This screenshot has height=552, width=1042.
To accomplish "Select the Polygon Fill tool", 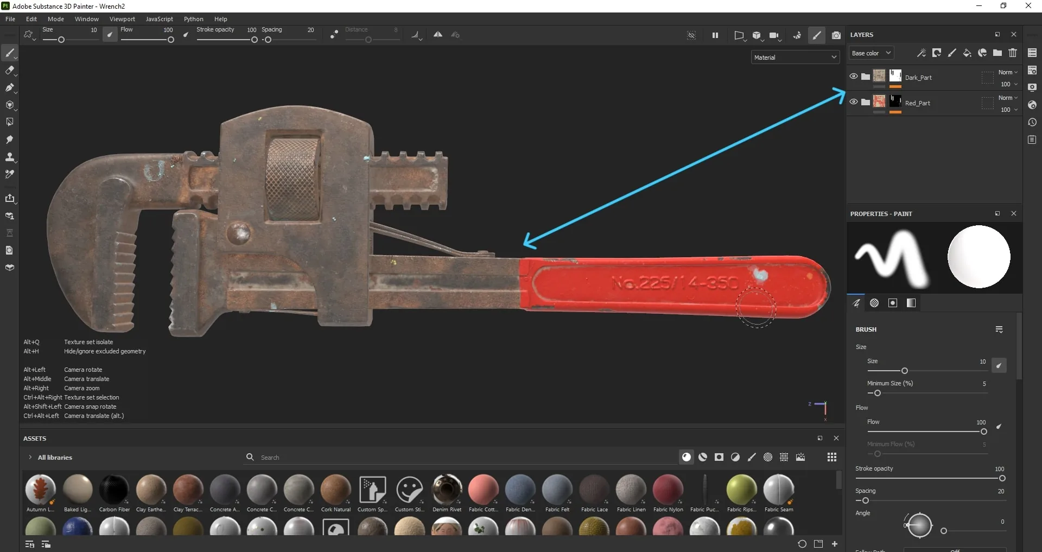I will (9, 122).
